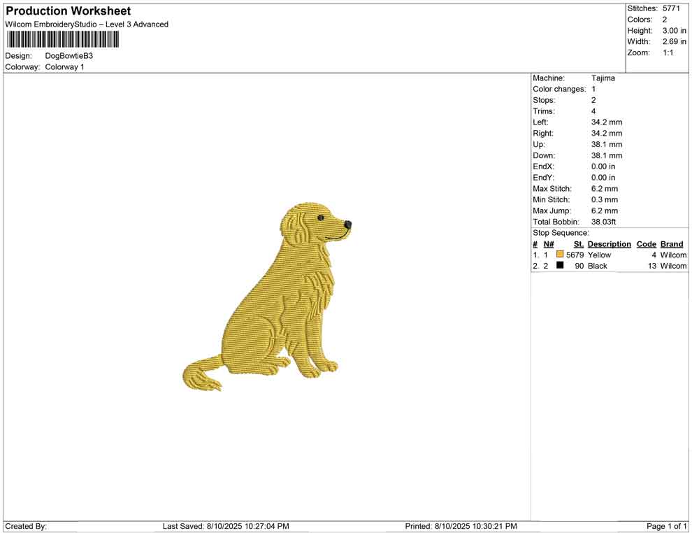This screenshot has height=533, width=692.
Task: Click the Width value '2.69 in'
Action: [675, 41]
